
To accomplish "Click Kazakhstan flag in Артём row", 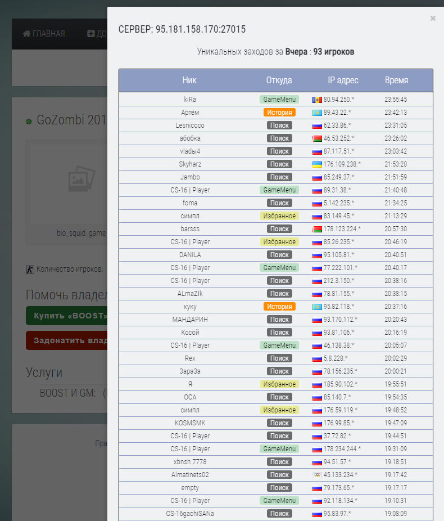I will pyautogui.click(x=317, y=113).
